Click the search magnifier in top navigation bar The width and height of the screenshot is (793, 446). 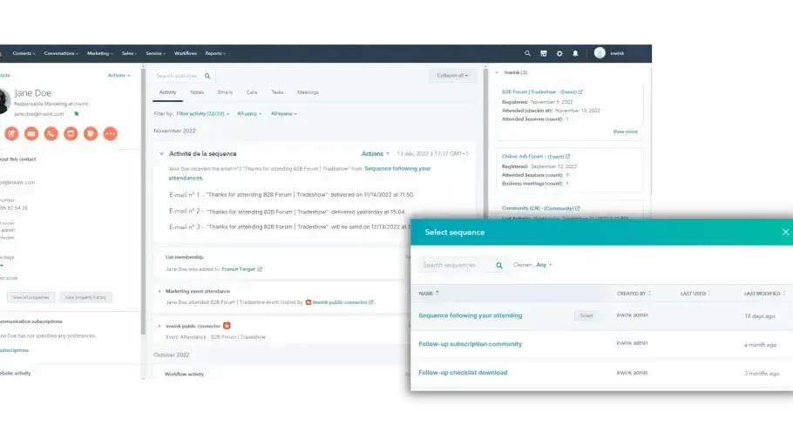pos(527,53)
